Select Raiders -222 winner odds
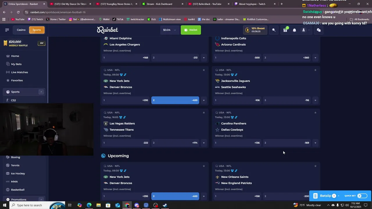The image size is (372, 209). coord(126,143)
